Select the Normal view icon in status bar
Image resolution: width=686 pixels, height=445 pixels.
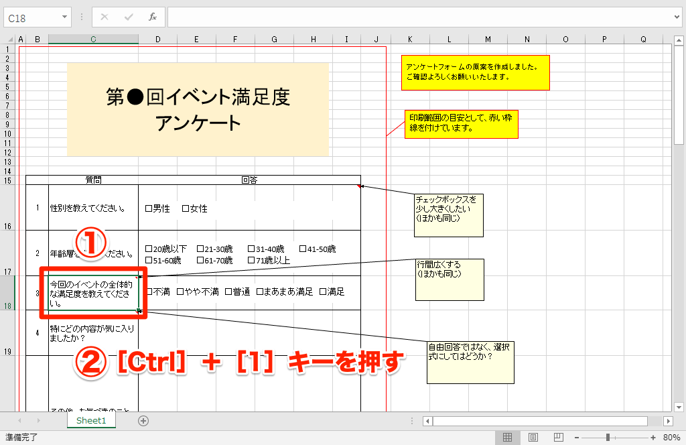[x=508, y=437]
